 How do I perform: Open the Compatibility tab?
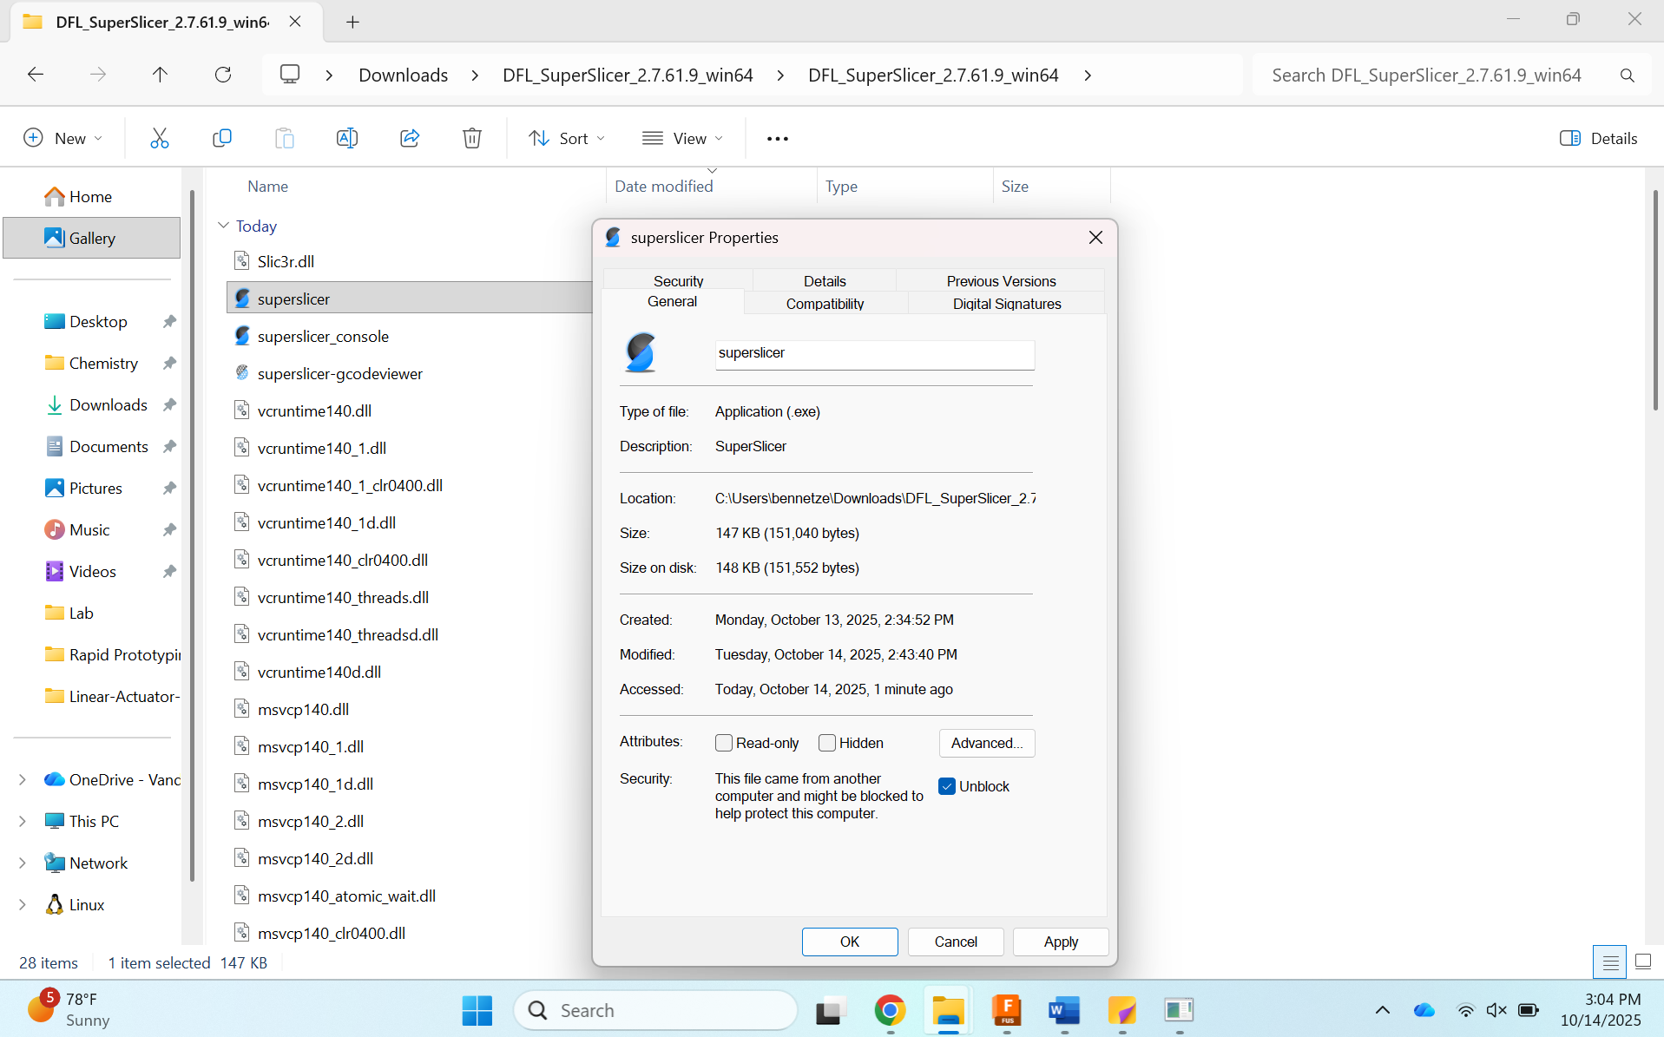click(825, 303)
